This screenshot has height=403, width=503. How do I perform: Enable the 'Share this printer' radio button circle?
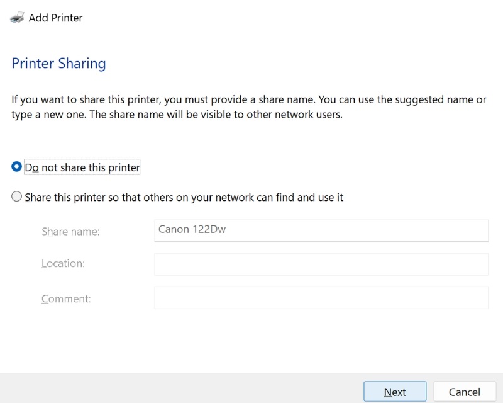click(17, 197)
